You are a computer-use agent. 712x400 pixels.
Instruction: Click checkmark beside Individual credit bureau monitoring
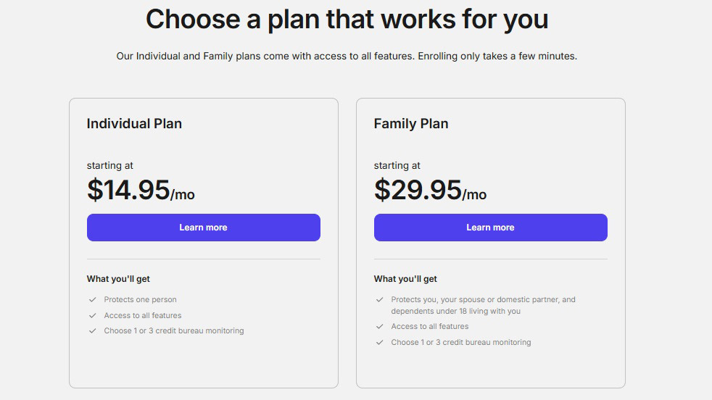[x=93, y=330]
